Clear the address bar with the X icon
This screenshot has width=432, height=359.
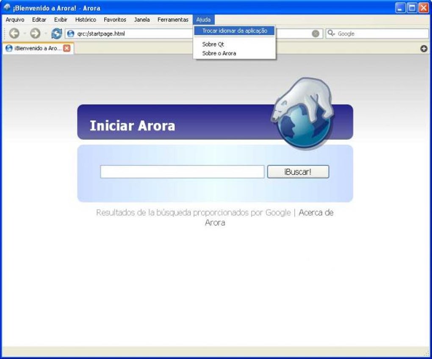coord(316,33)
